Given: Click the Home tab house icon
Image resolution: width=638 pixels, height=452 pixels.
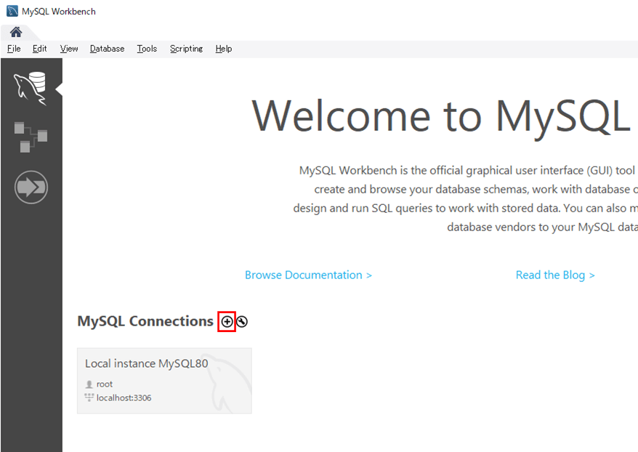Looking at the screenshot, I should pyautogui.click(x=15, y=32).
